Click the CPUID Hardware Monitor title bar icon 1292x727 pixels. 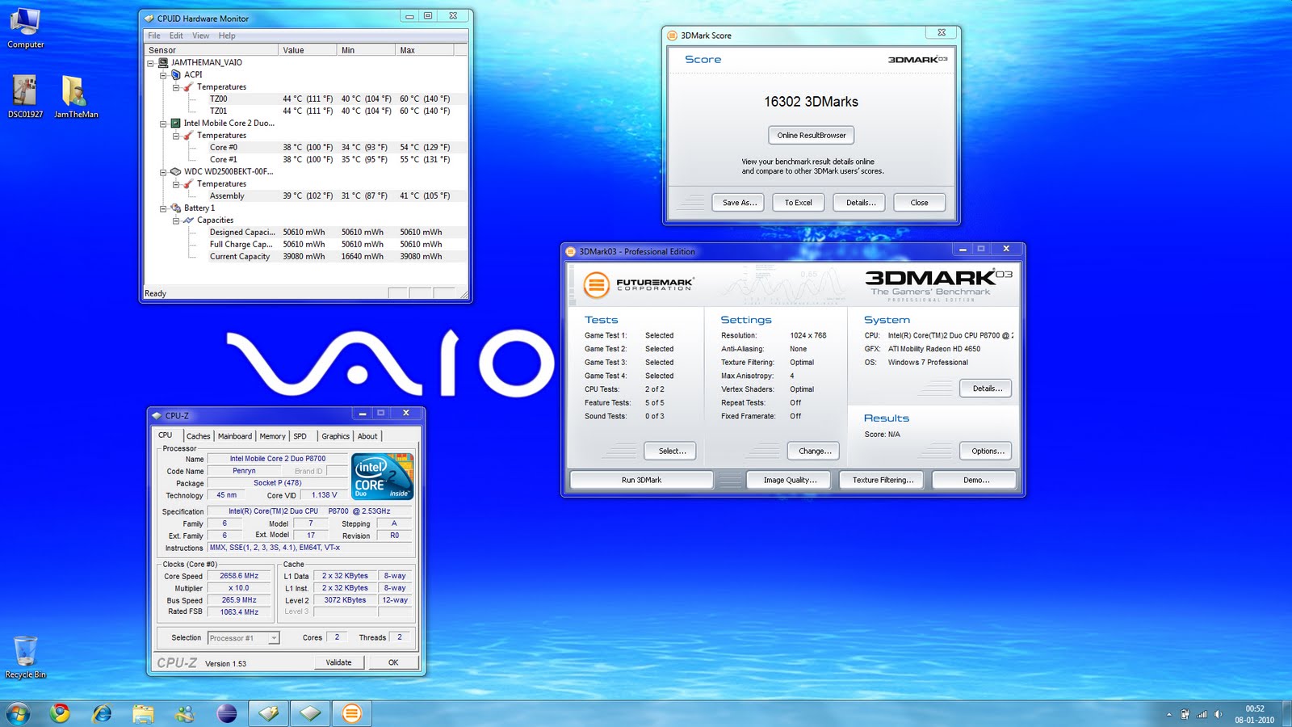(149, 18)
